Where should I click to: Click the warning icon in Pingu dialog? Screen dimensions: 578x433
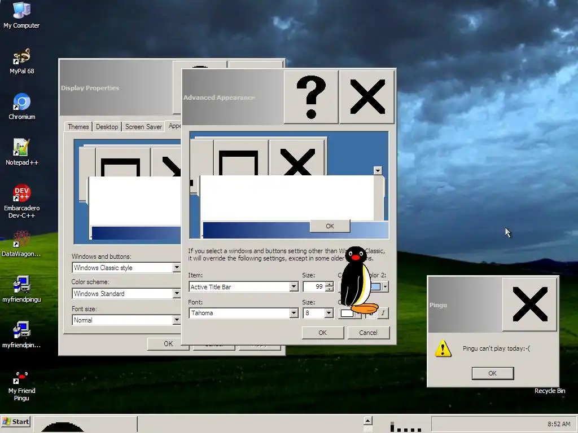(443, 348)
